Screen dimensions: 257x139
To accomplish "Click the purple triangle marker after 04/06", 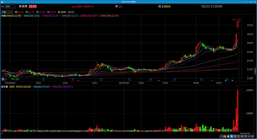I will point(212,80).
